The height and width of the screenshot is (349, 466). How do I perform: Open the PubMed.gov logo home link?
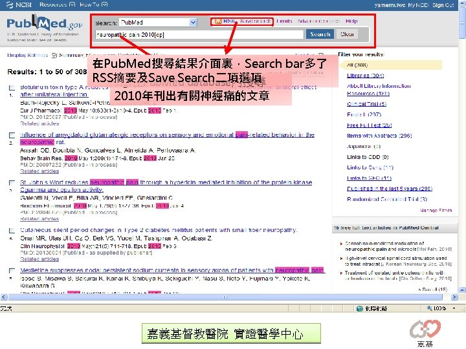point(44,23)
